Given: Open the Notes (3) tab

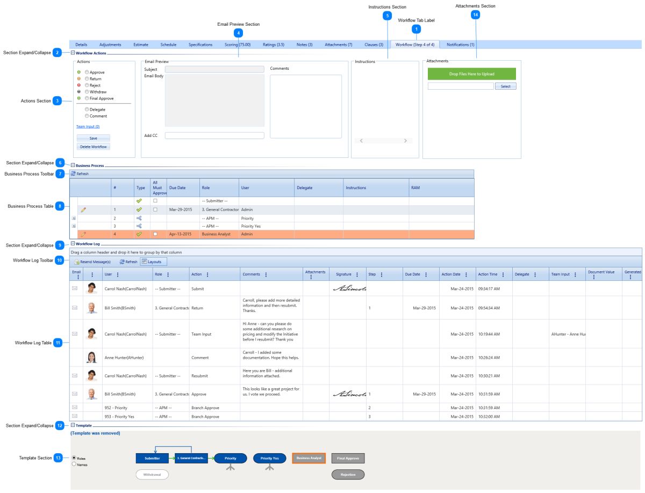Looking at the screenshot, I should [304, 45].
